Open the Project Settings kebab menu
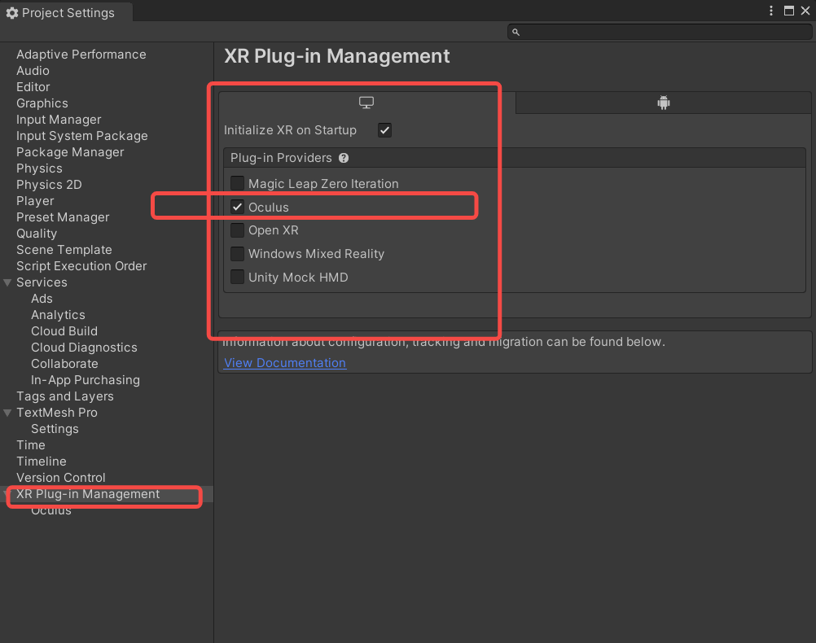Image resolution: width=816 pixels, height=643 pixels. pos(771,11)
